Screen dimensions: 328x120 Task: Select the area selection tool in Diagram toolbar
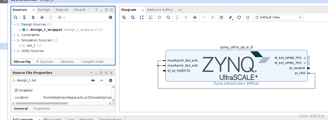(x=151, y=17)
